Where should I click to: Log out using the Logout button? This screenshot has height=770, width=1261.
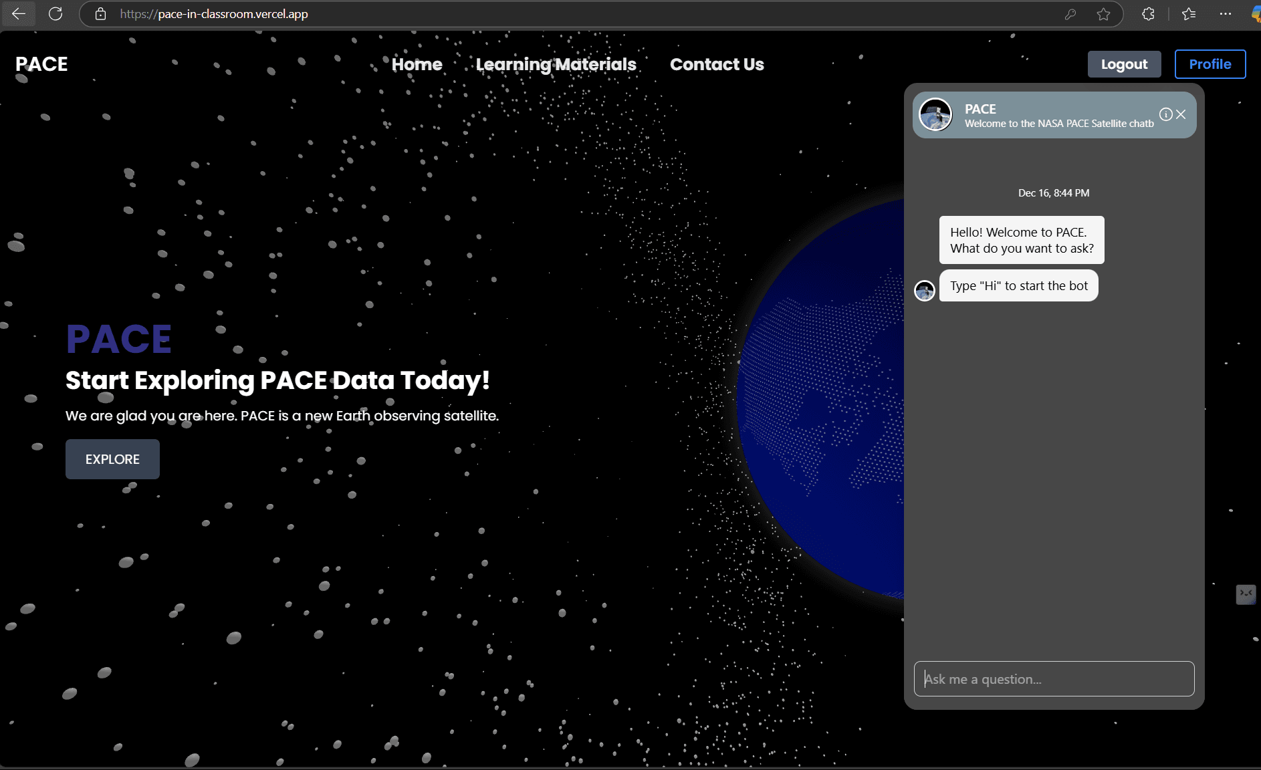point(1124,64)
